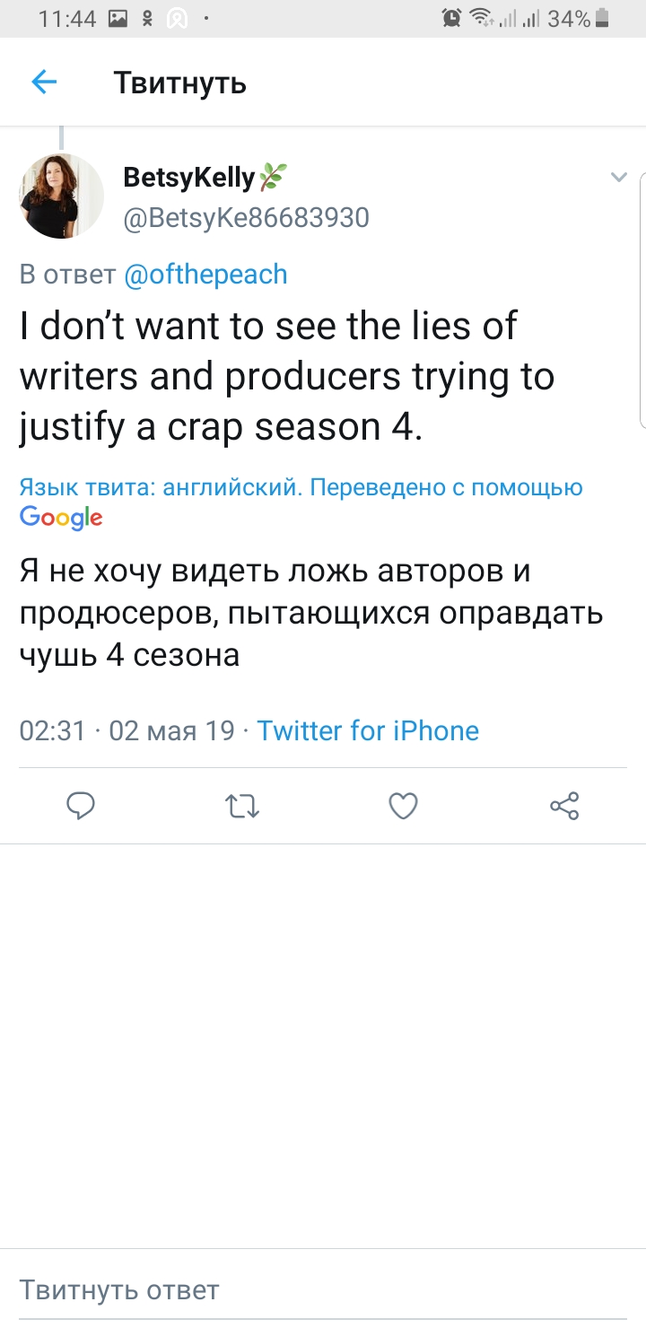Open BetsyKelly's profile picture
This screenshot has height=1328, width=646.
pos(61,196)
